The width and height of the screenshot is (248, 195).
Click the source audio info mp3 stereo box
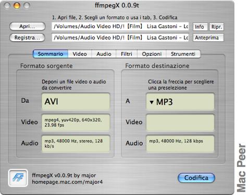pos(76,143)
